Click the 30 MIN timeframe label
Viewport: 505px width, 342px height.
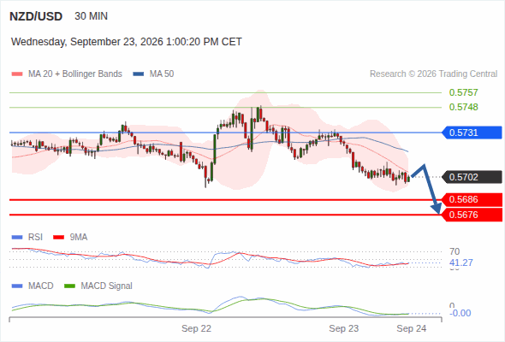pyautogui.click(x=91, y=16)
